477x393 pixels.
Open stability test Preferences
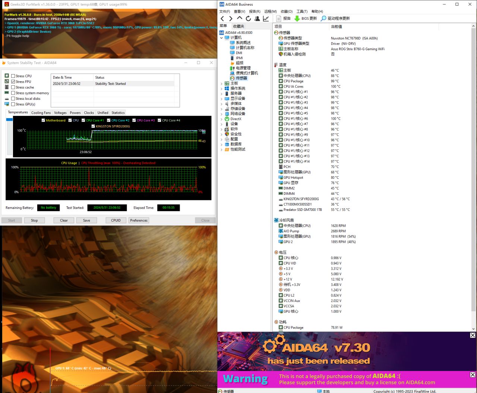pos(139,221)
